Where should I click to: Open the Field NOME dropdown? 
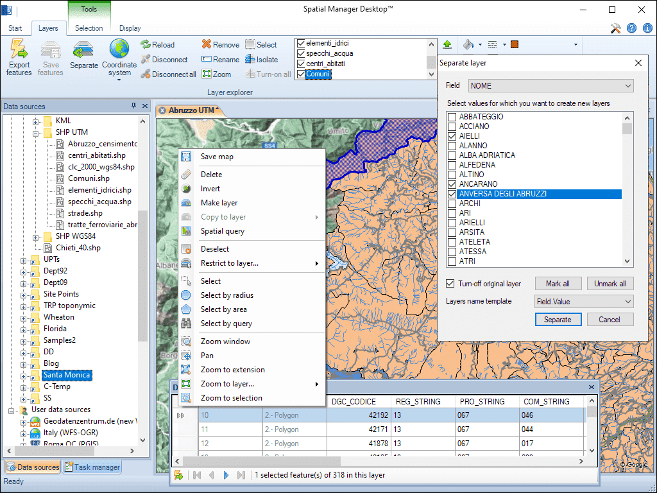(550, 85)
